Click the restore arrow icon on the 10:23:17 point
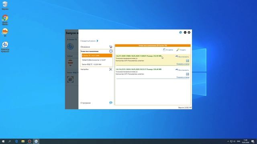 tap(177, 70)
